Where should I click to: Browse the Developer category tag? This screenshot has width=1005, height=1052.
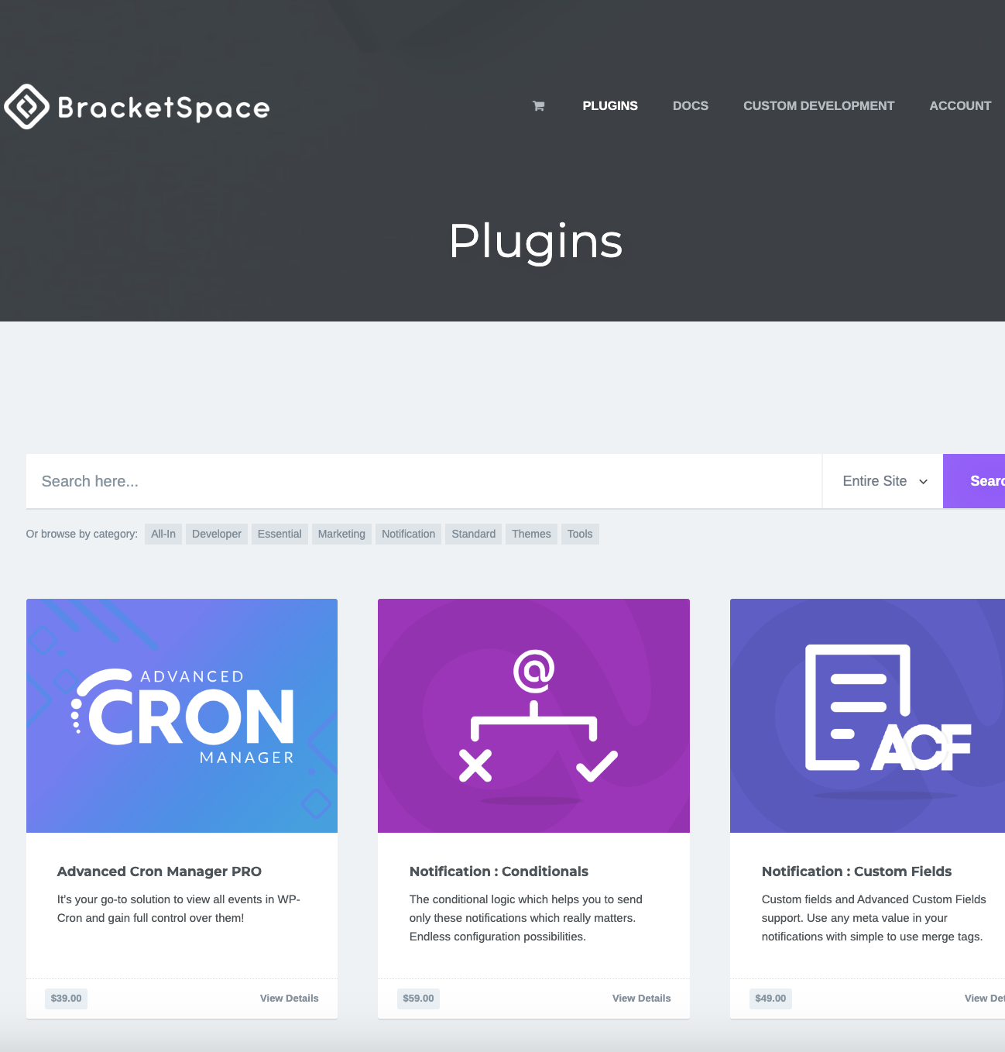[x=217, y=534]
